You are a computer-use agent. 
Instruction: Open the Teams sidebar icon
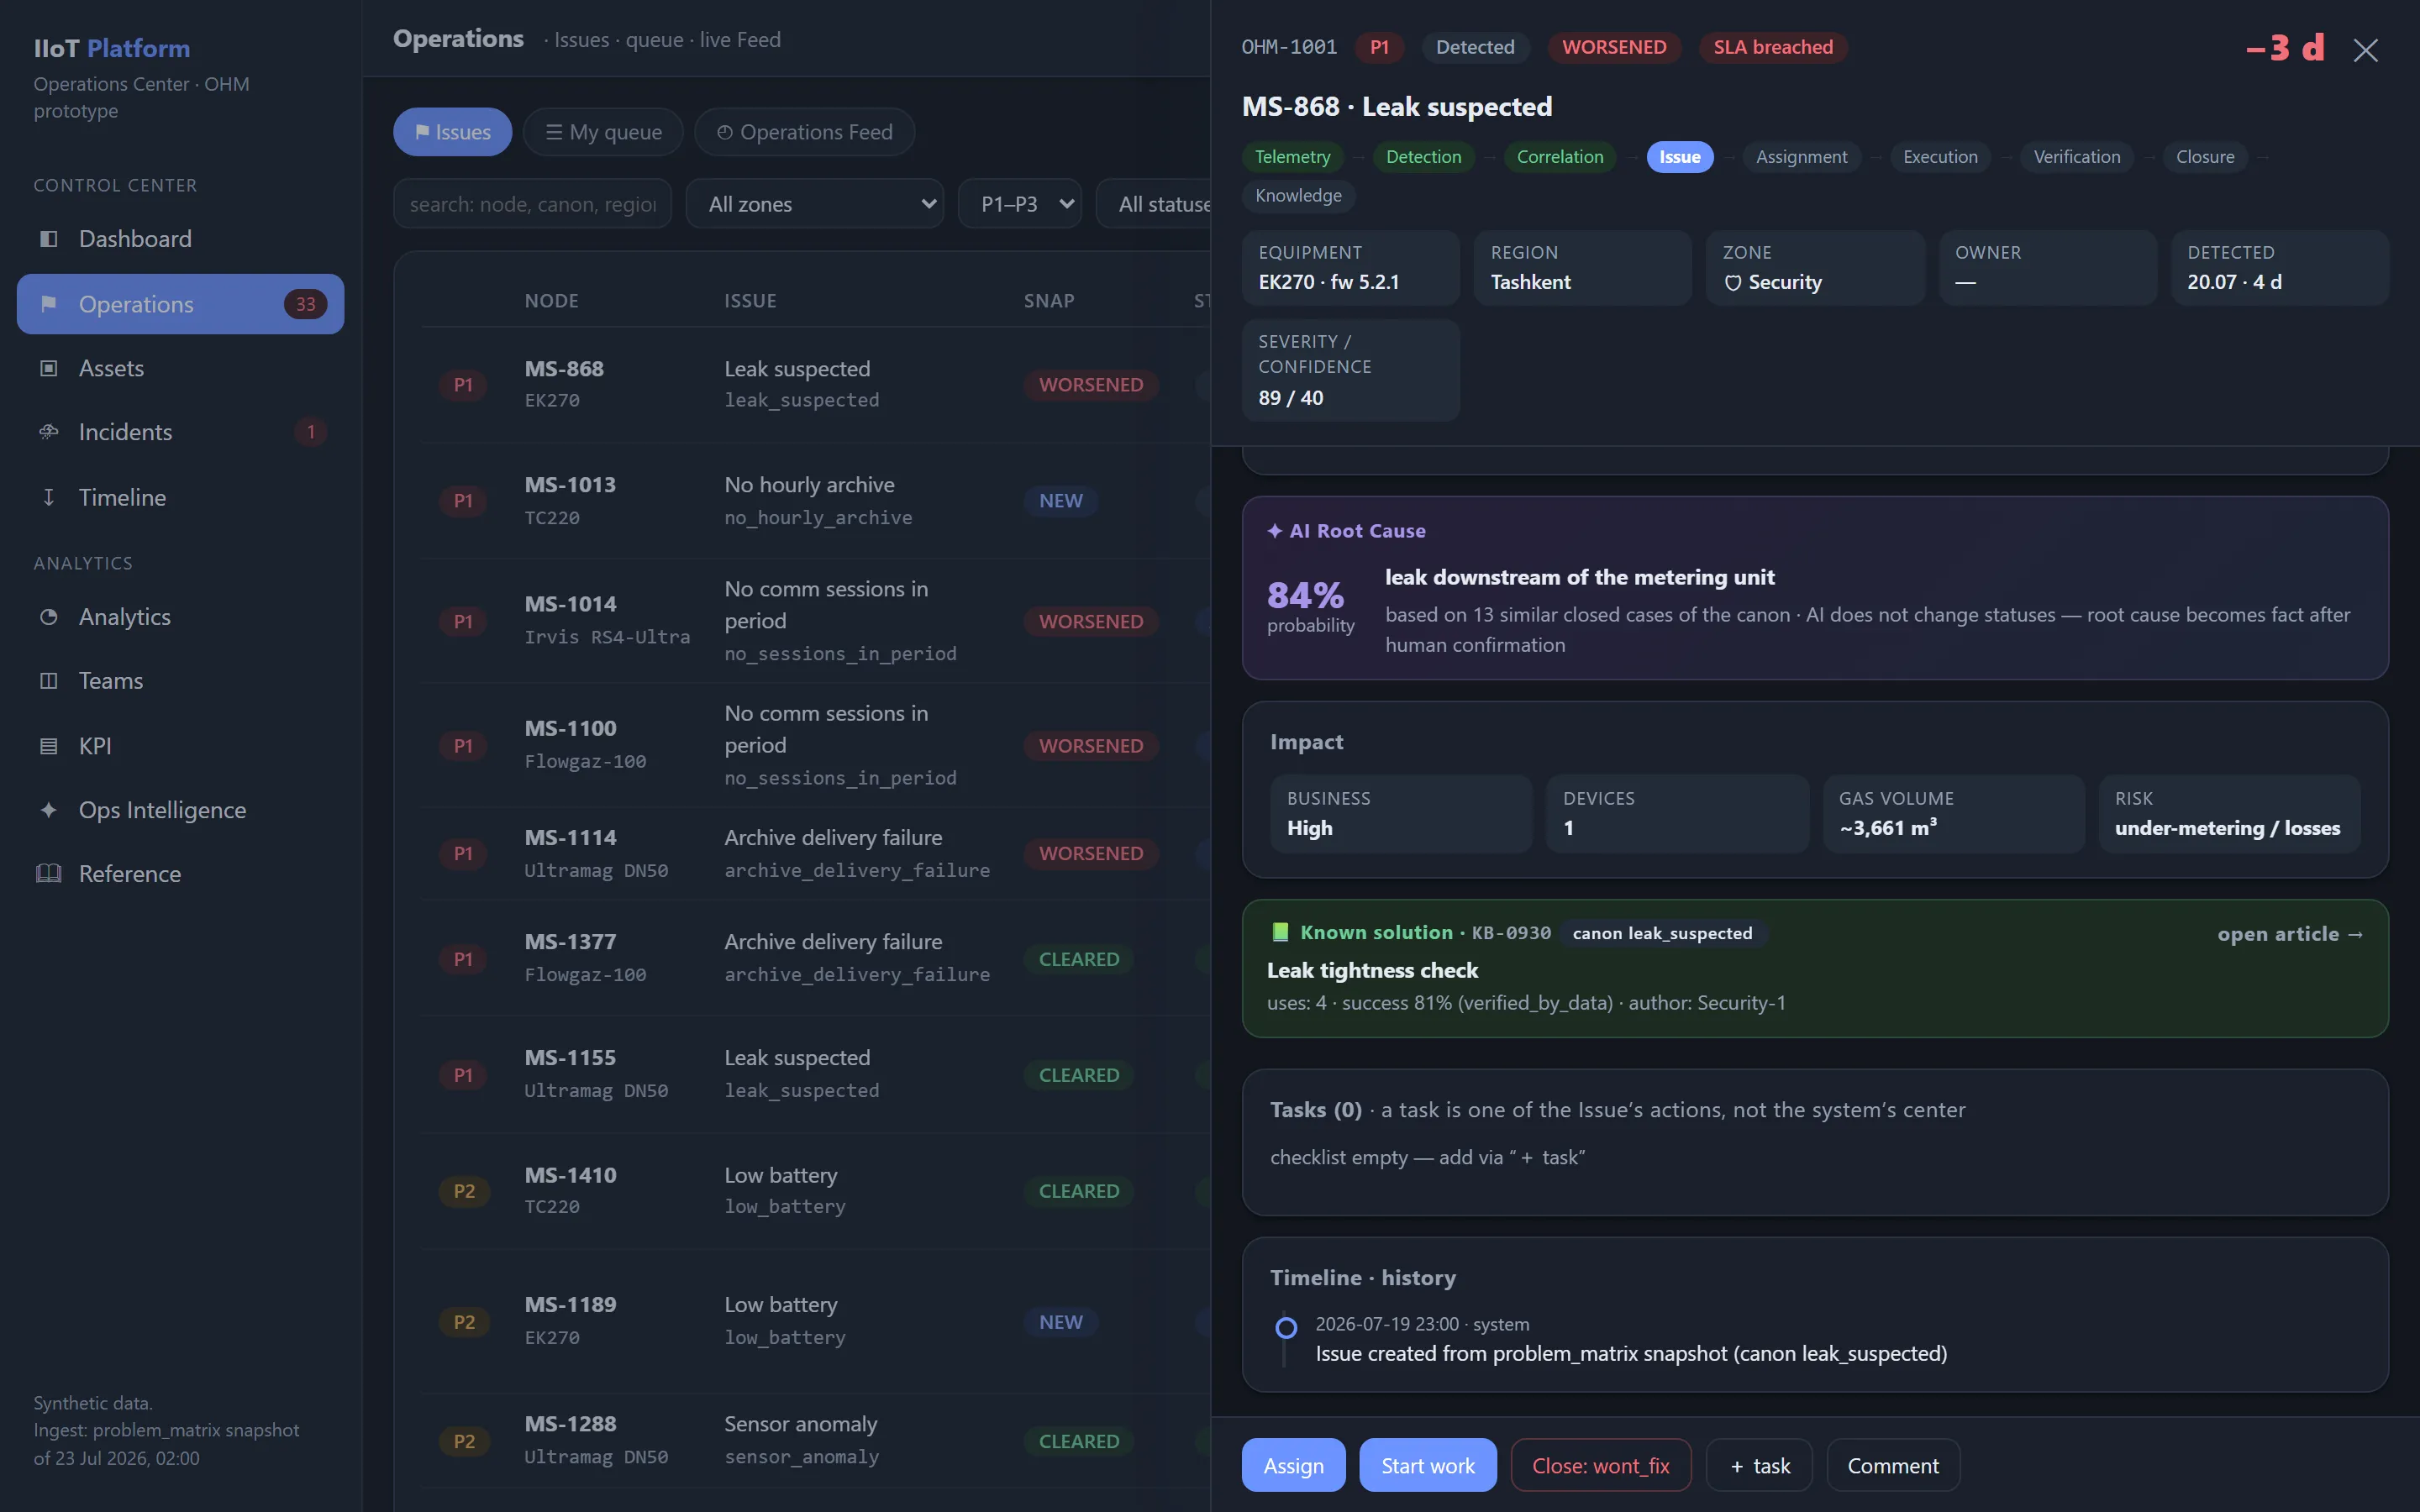(48, 681)
